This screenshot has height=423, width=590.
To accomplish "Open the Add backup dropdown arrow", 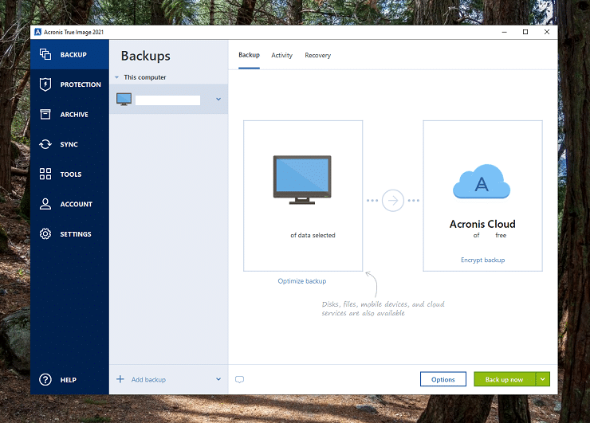I will click(218, 379).
